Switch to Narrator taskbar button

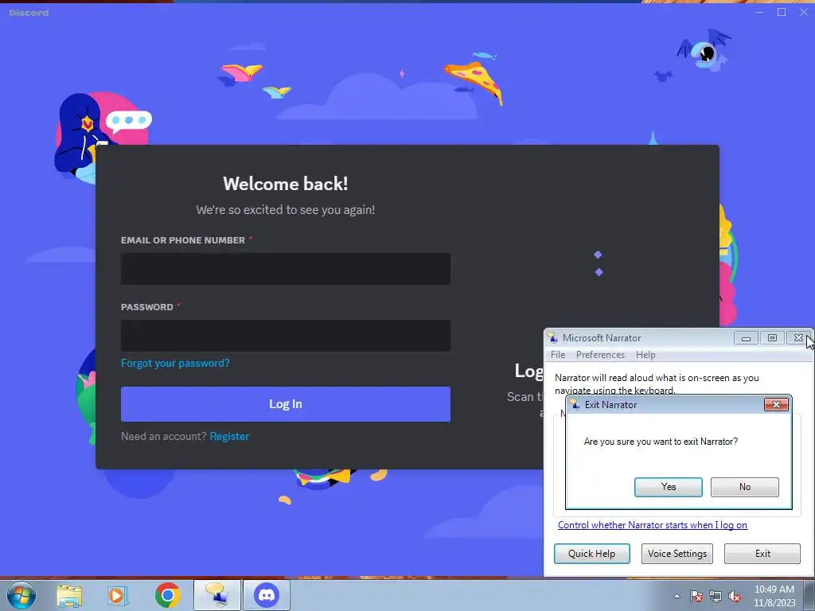click(216, 595)
